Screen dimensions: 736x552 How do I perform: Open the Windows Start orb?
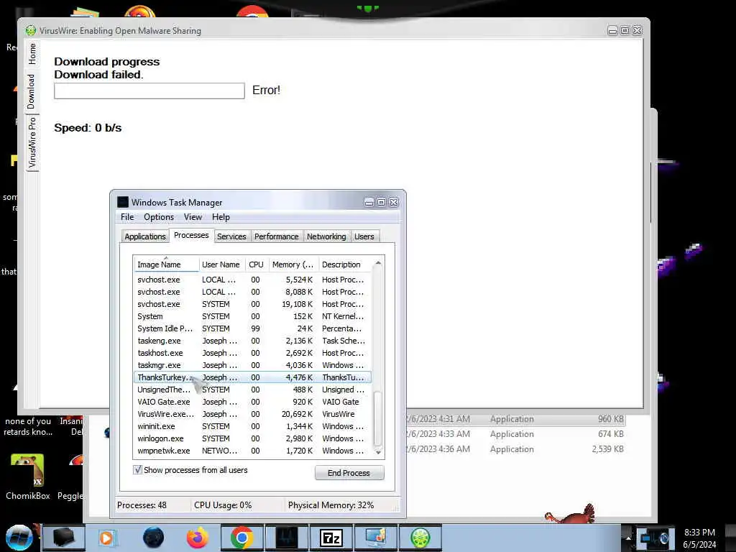pyautogui.click(x=19, y=538)
